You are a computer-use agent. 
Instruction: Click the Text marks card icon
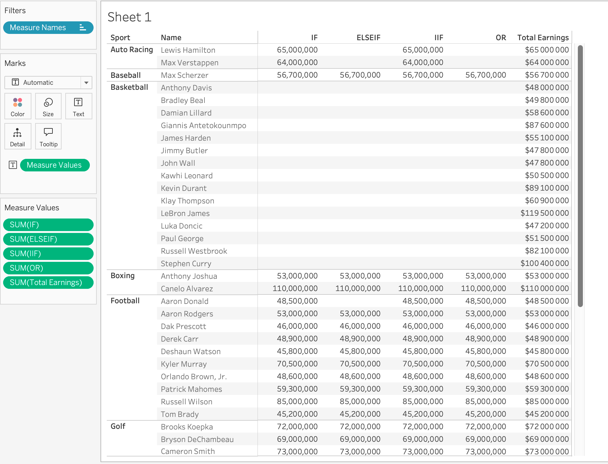(78, 102)
